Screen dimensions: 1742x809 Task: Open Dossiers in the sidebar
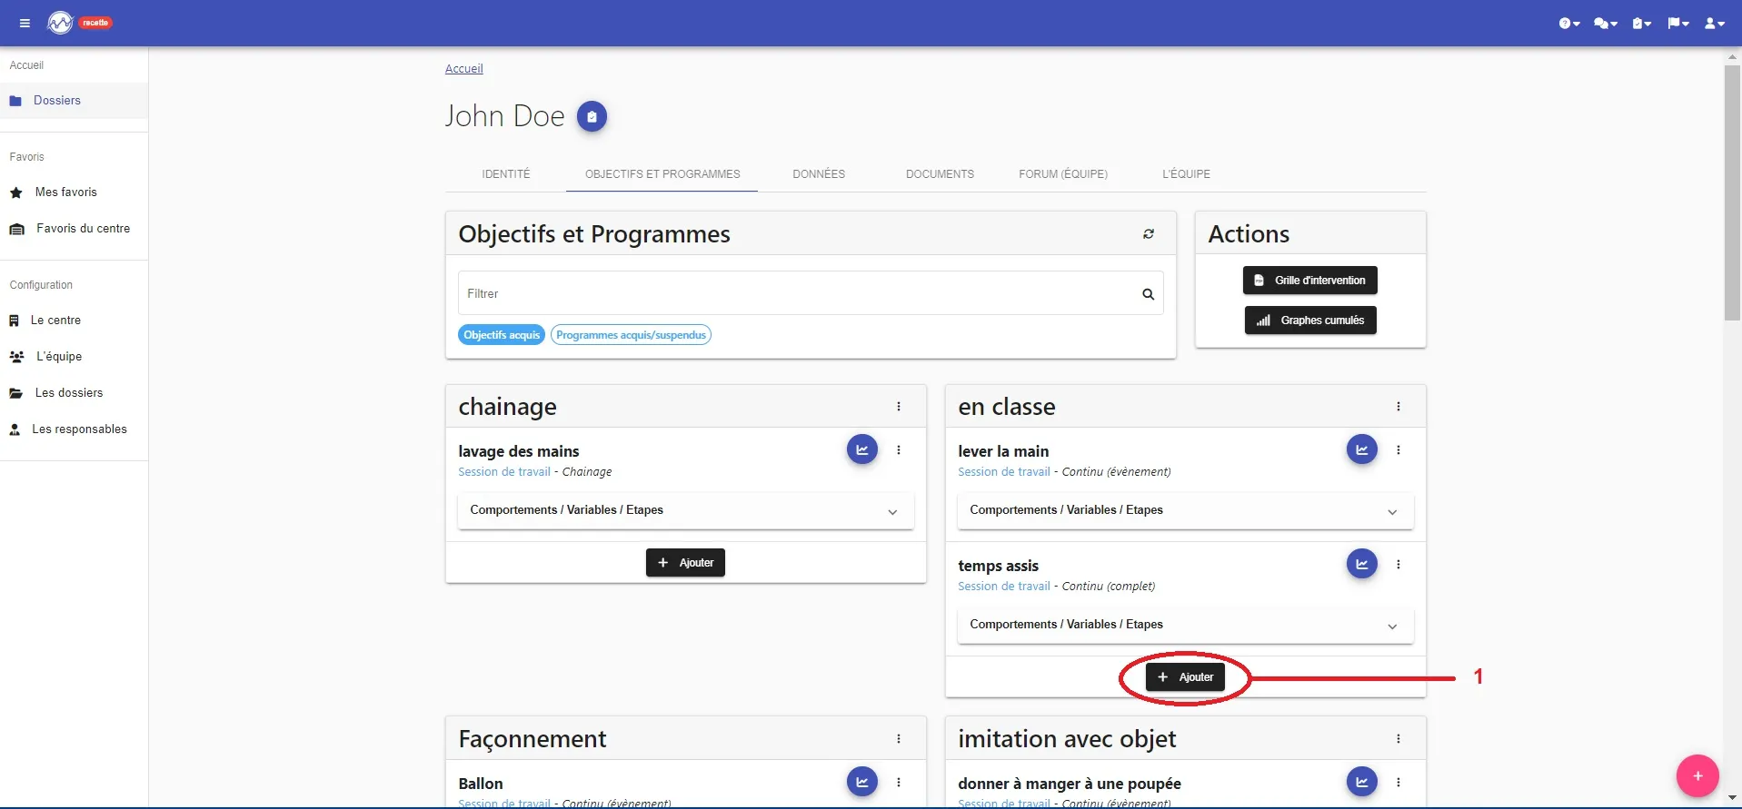coord(74,101)
